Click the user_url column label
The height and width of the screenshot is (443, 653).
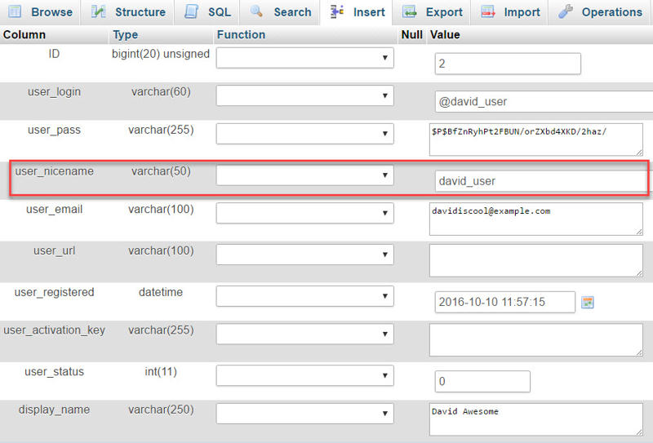click(54, 251)
